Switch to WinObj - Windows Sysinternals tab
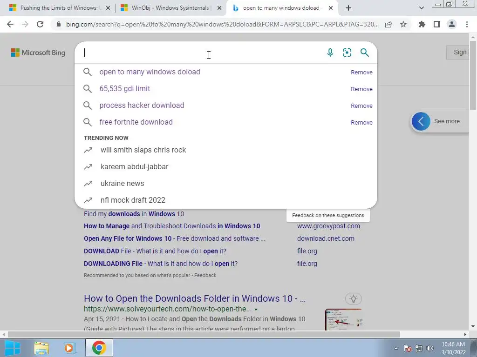The image size is (477, 357). (170, 8)
